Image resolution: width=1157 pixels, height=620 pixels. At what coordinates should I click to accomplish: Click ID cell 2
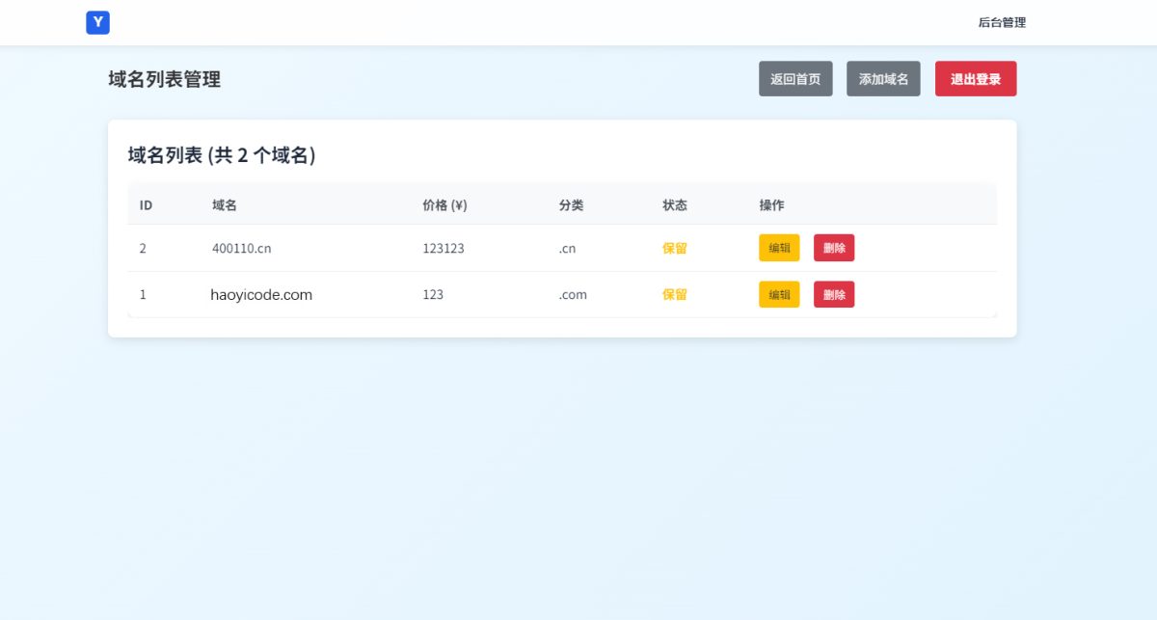tap(143, 248)
